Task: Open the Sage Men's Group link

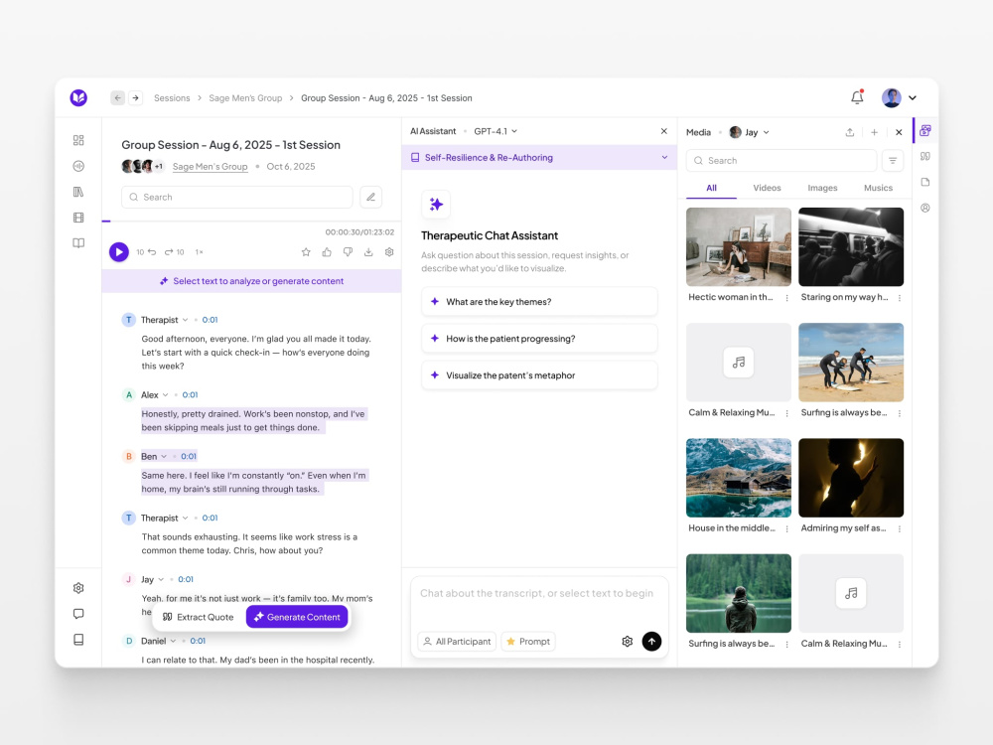Action: 210,167
